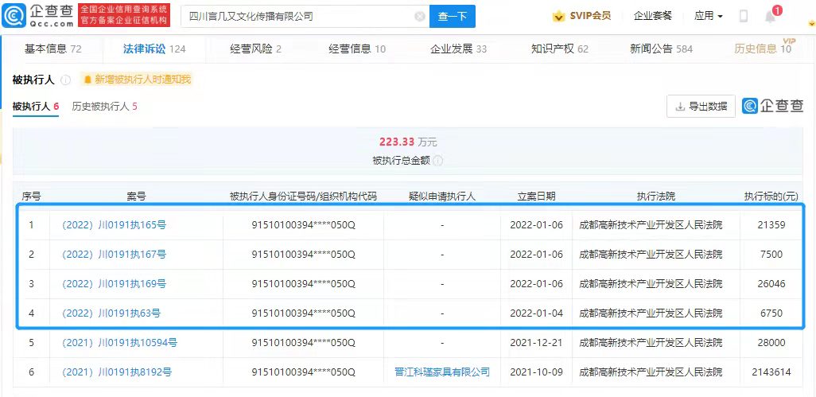Image resolution: width=816 pixels, height=397 pixels.
Task: Click execution amount 26046
Action: tap(771, 284)
